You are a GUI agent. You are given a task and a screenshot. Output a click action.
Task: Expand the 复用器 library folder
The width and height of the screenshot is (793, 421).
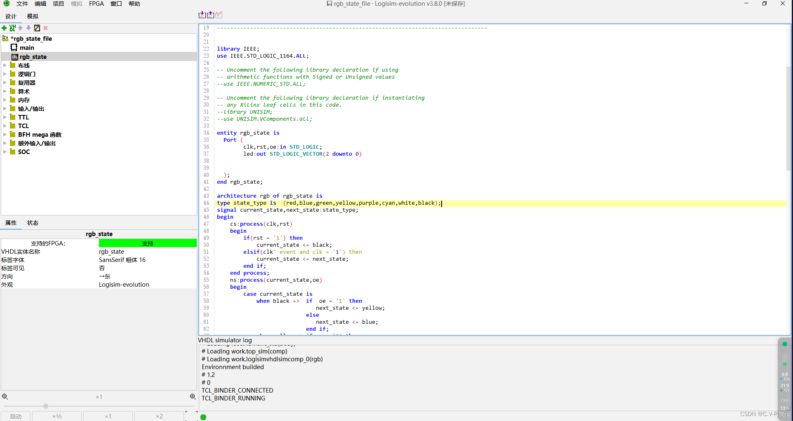[x=5, y=83]
